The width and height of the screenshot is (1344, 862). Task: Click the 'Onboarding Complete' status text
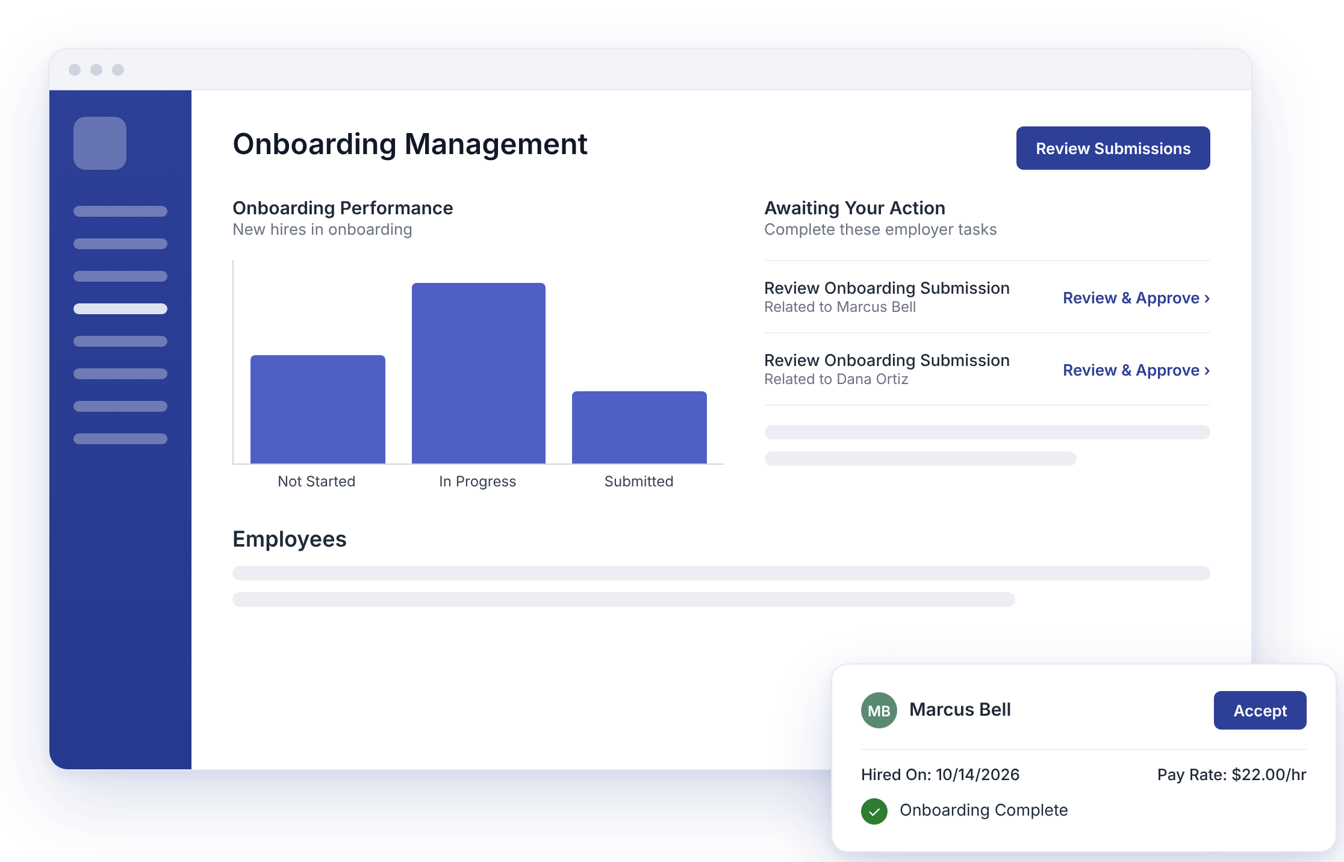(x=983, y=810)
